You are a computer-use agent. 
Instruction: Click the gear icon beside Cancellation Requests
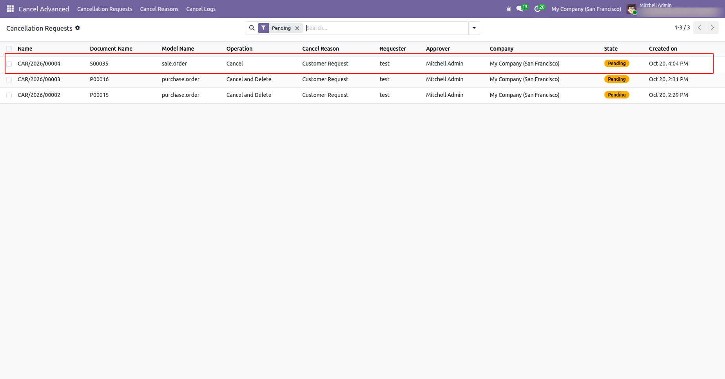(x=78, y=28)
